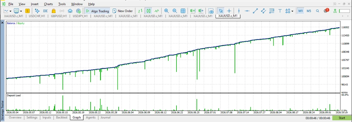Switch to the USDJPY,H1 chart tab
352x122 pixels.
click(x=80, y=16)
